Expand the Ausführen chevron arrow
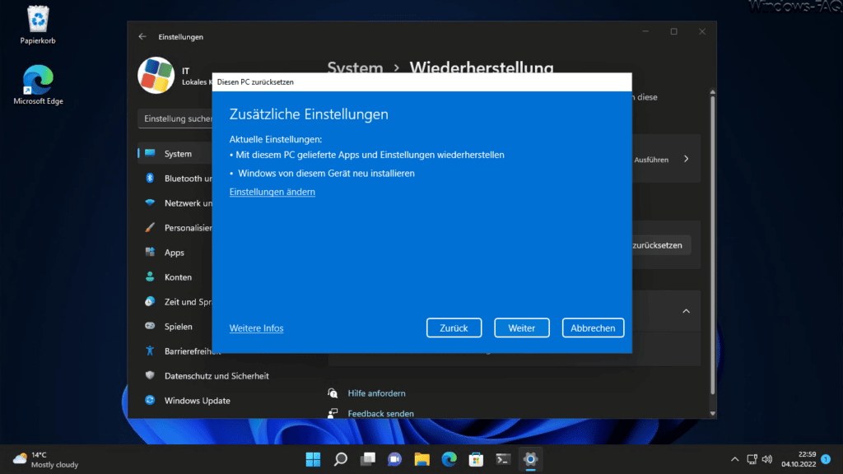The image size is (843, 474). pos(686,159)
